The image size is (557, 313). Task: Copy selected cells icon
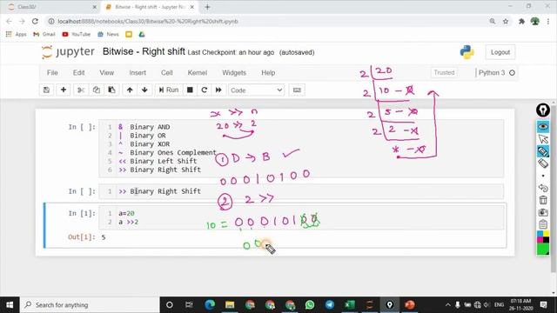tap(97, 90)
